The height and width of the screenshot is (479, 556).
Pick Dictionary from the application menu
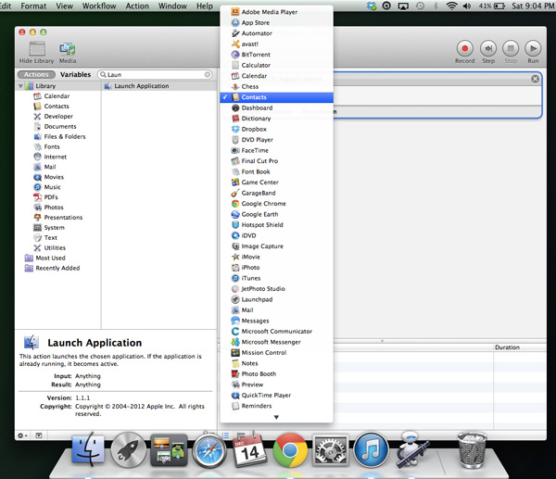coord(276,119)
